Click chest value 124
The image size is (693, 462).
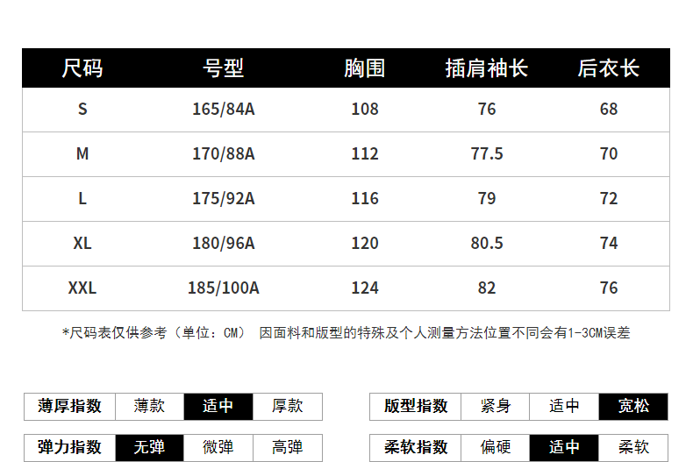[x=365, y=288]
